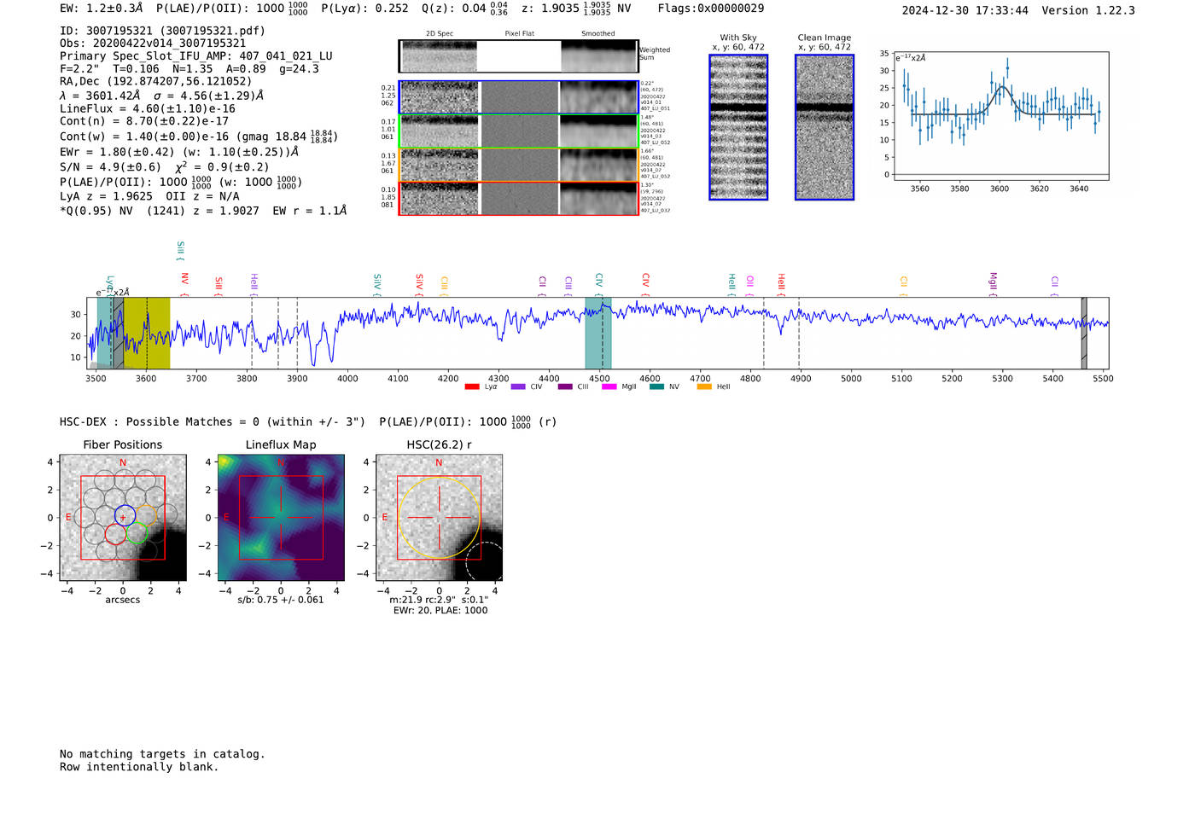The image size is (1195, 813).
Task: Open the Lineflux Map panel
Action: (x=281, y=518)
